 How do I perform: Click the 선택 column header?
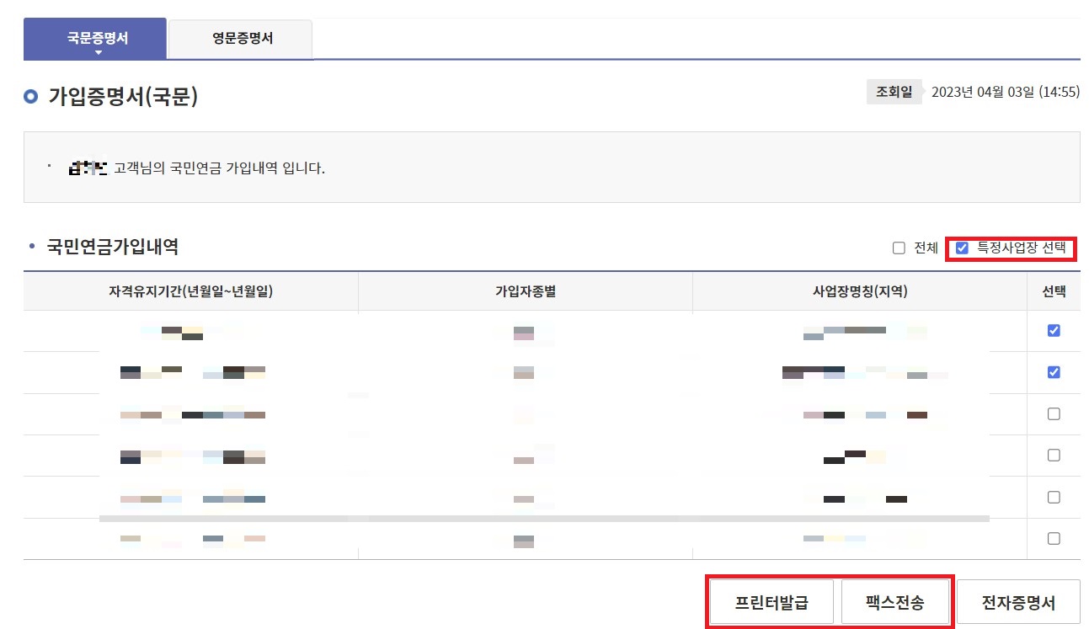(1054, 291)
